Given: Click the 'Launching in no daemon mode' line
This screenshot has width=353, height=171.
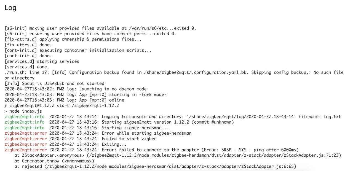Looking at the screenshot, I should point(76,89).
